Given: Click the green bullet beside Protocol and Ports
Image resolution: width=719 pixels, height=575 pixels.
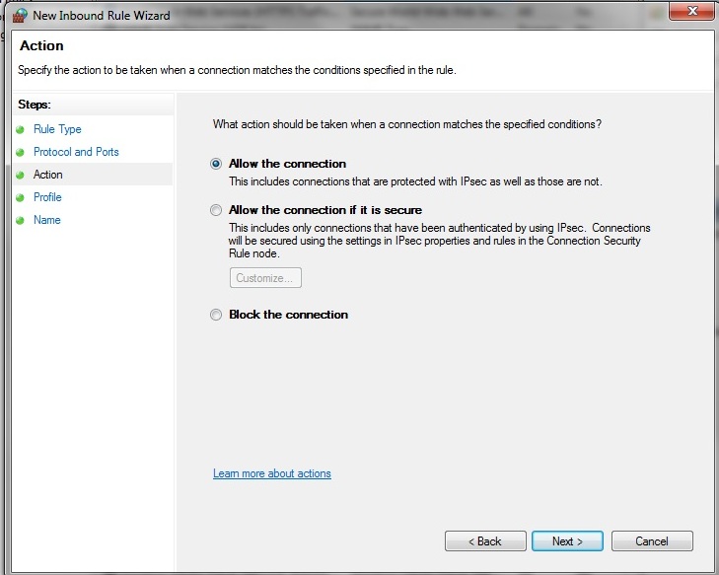Looking at the screenshot, I should 19,152.
